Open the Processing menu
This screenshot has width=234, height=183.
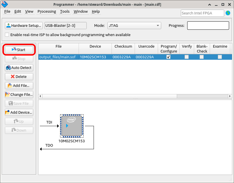[x=47, y=12]
